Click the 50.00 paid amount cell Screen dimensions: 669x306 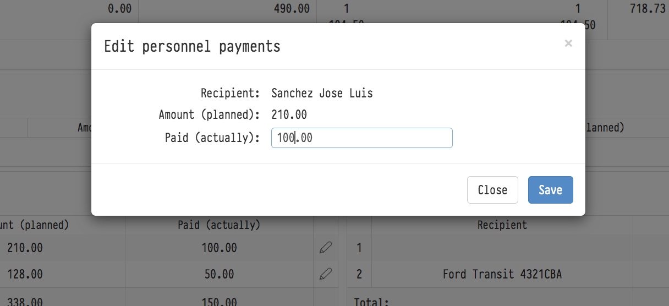(x=219, y=274)
